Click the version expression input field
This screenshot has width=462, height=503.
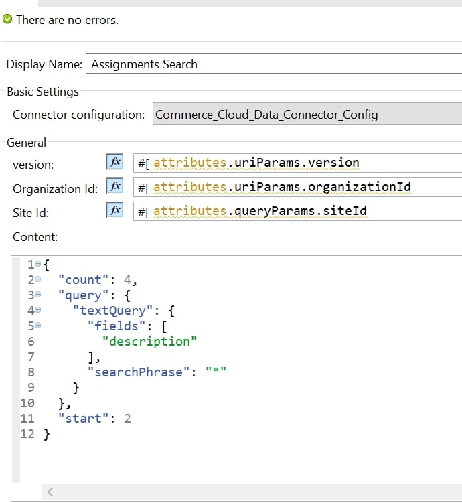pos(297,163)
